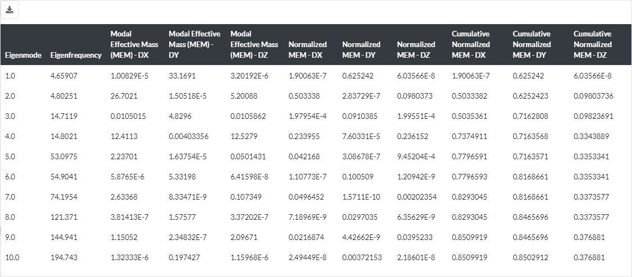Click the Modal Effective Mass DZ header
Screen dimensions: 632x277
pos(254,44)
